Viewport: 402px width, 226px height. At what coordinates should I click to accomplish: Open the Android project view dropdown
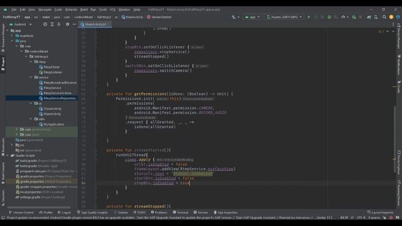click(x=20, y=24)
